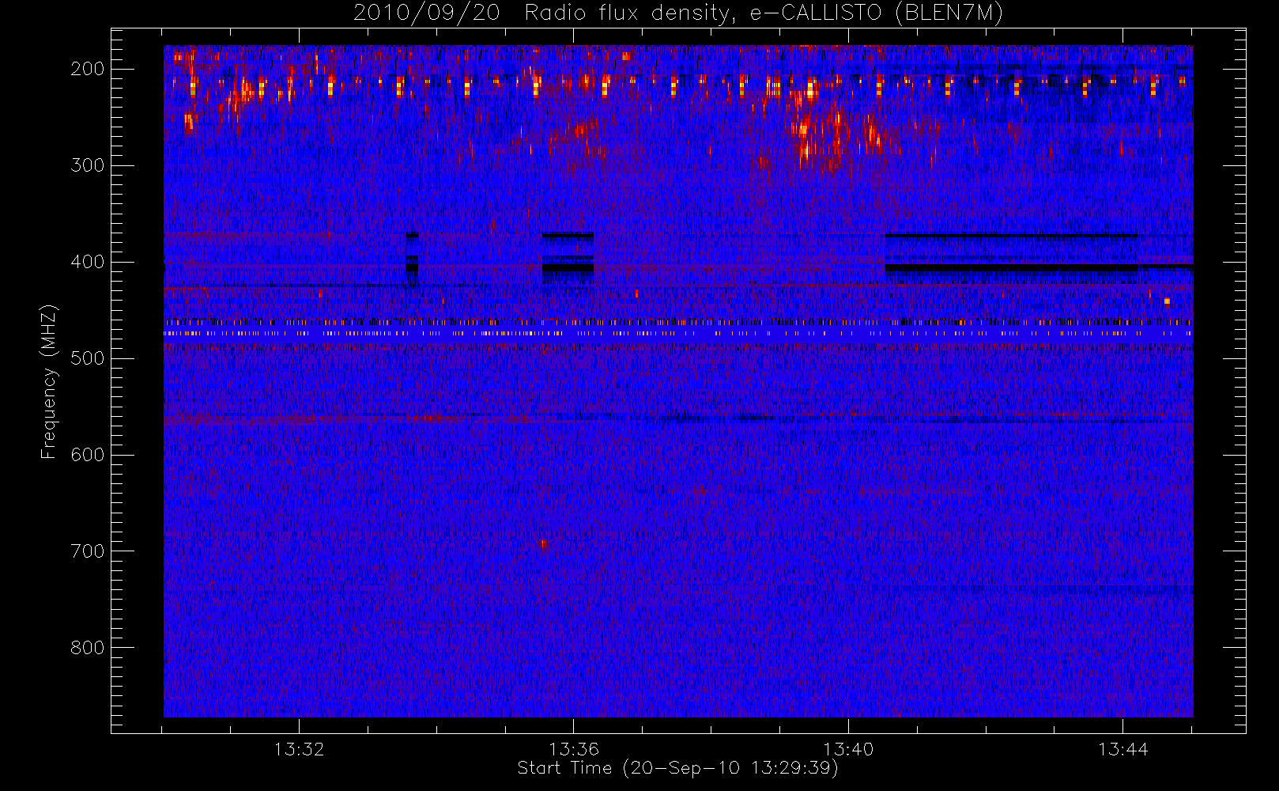Click the 400 frequency tick label
The width and height of the screenshot is (1279, 791).
87,262
